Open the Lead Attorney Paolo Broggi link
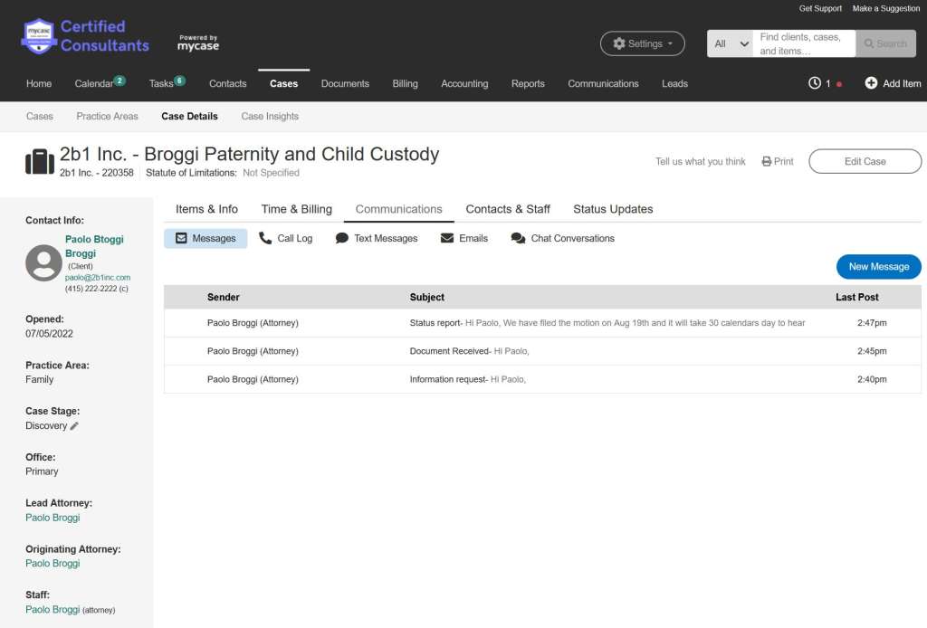Viewport: 927px width, 628px height. click(x=53, y=518)
